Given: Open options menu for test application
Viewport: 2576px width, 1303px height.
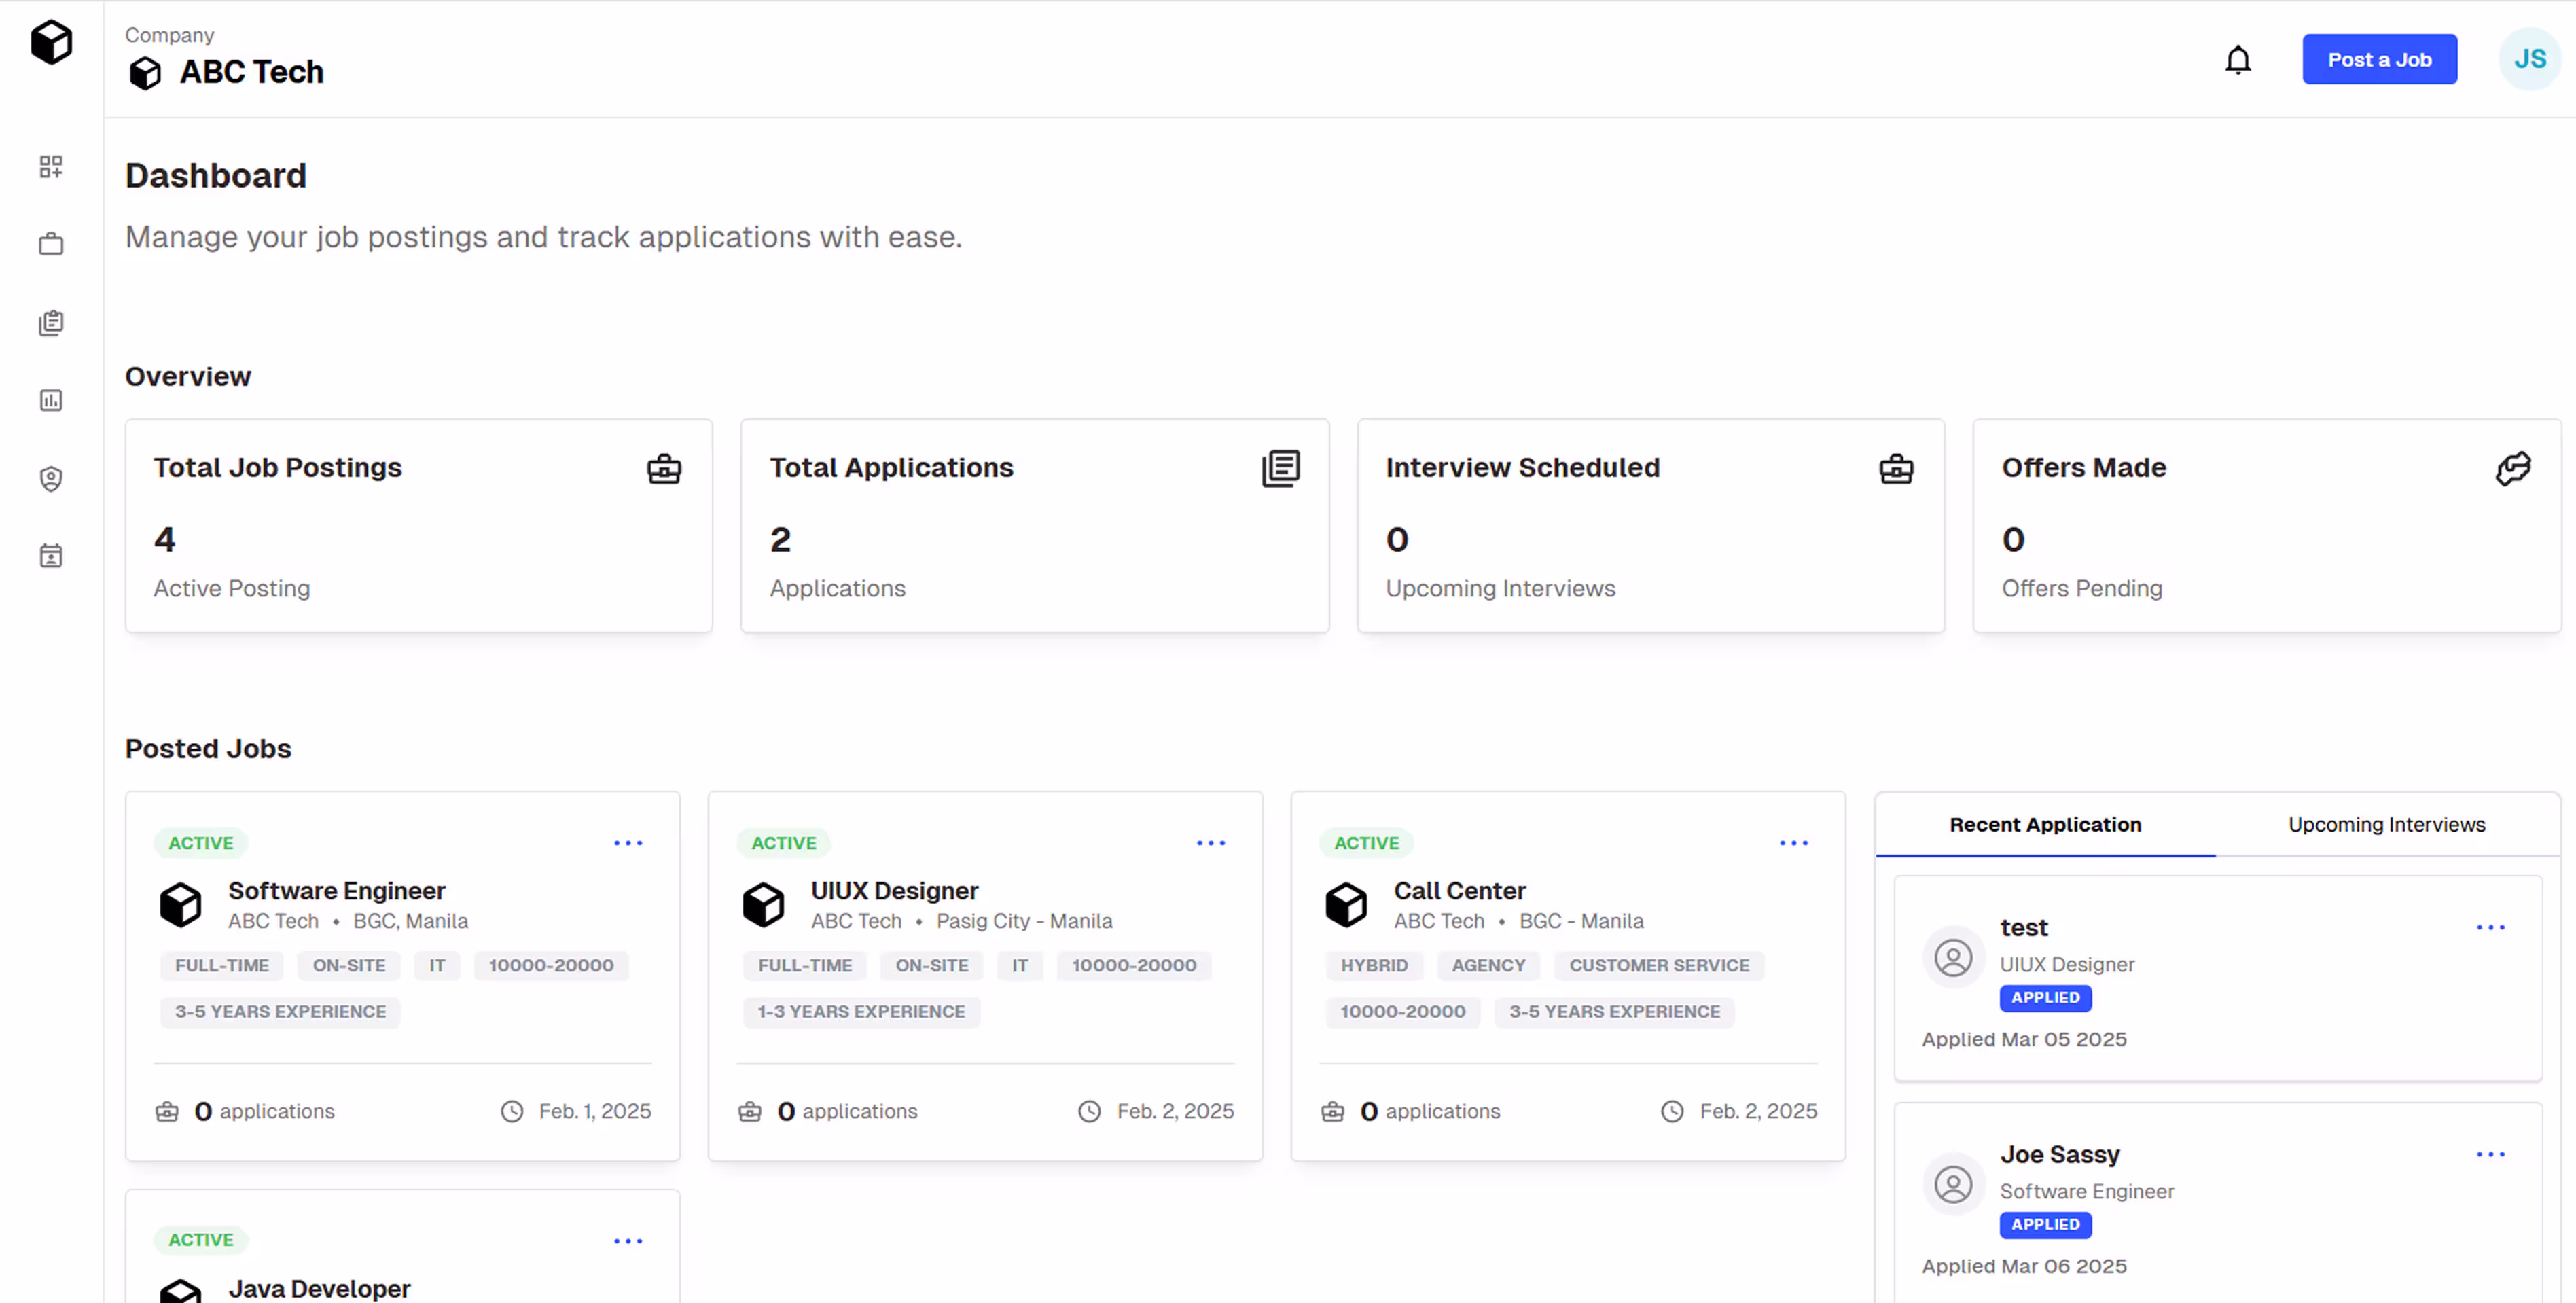Looking at the screenshot, I should tap(2490, 927).
